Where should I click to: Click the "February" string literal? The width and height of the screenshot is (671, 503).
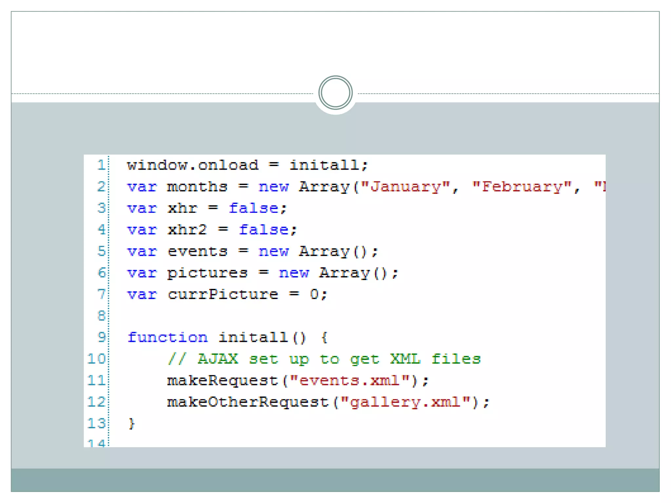tap(522, 187)
